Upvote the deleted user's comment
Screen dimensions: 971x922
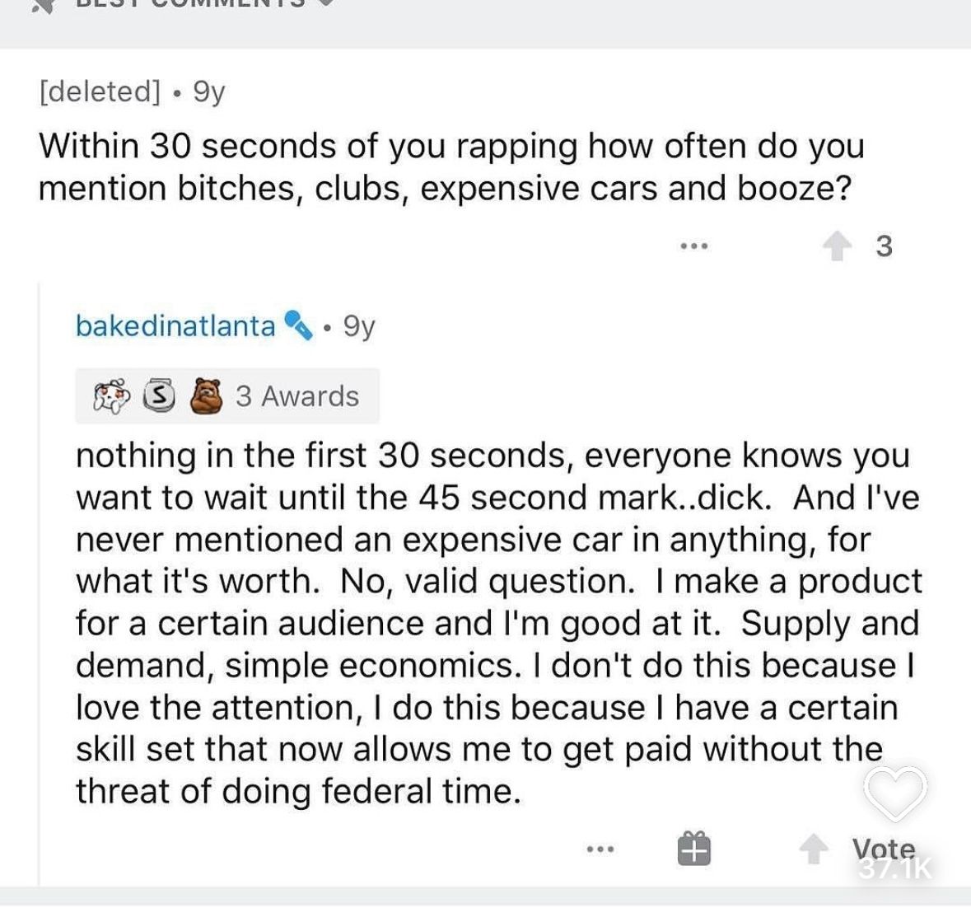click(837, 246)
